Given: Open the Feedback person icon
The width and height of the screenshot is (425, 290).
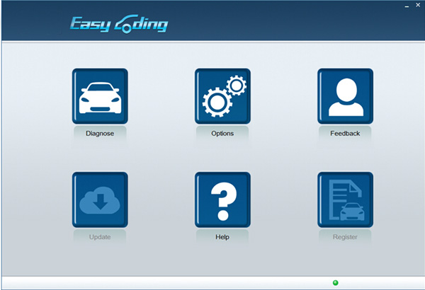Looking at the screenshot, I should pos(345,96).
